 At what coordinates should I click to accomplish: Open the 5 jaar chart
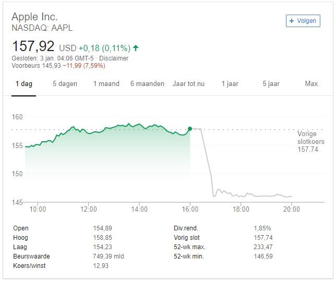pos(271,83)
